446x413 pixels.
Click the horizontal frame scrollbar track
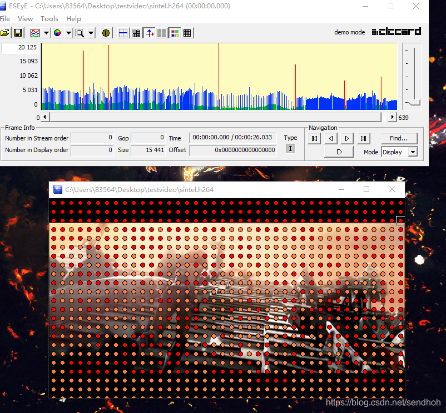215,117
